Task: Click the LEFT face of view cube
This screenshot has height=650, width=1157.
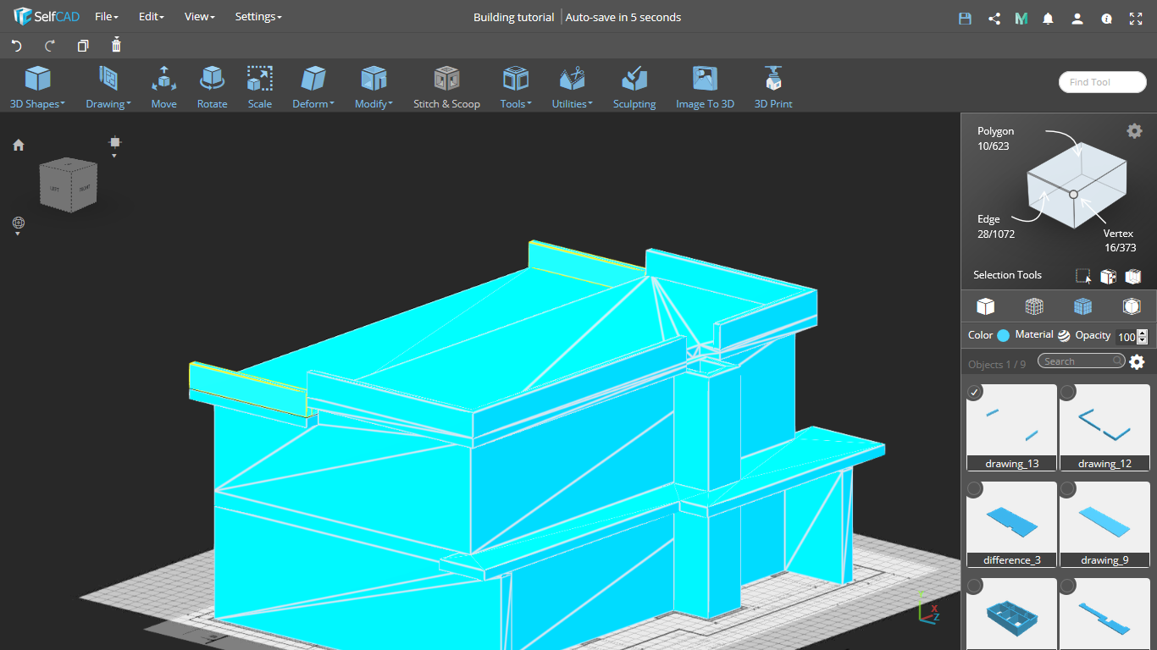Action: (55, 186)
